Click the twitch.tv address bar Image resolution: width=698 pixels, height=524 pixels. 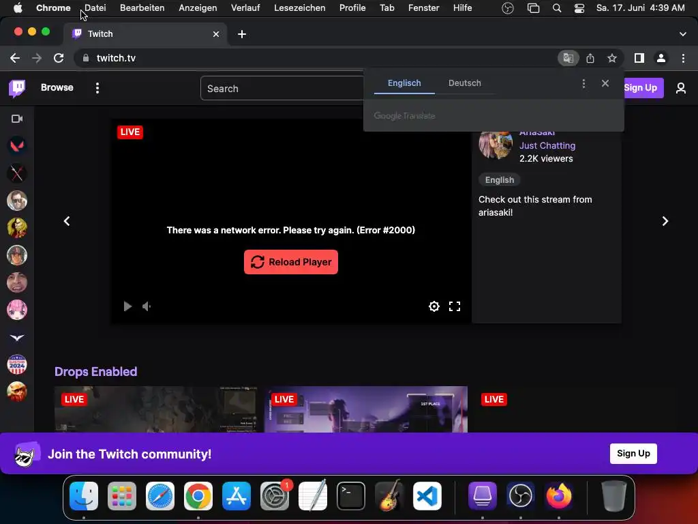point(316,58)
